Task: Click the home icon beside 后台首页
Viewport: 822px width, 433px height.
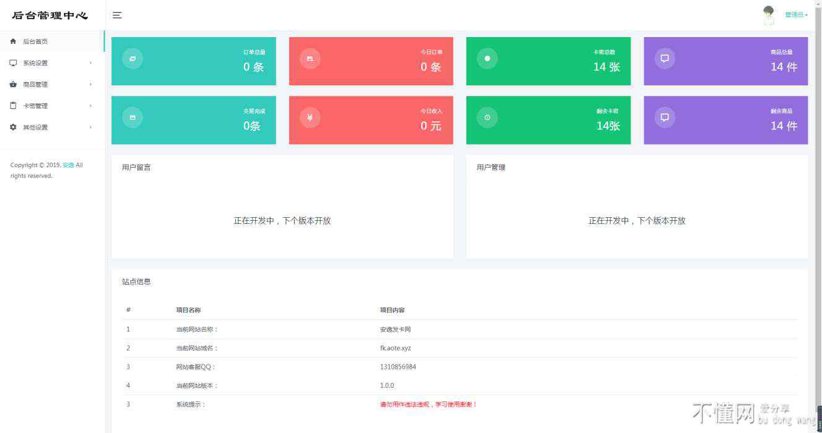Action: coord(13,41)
